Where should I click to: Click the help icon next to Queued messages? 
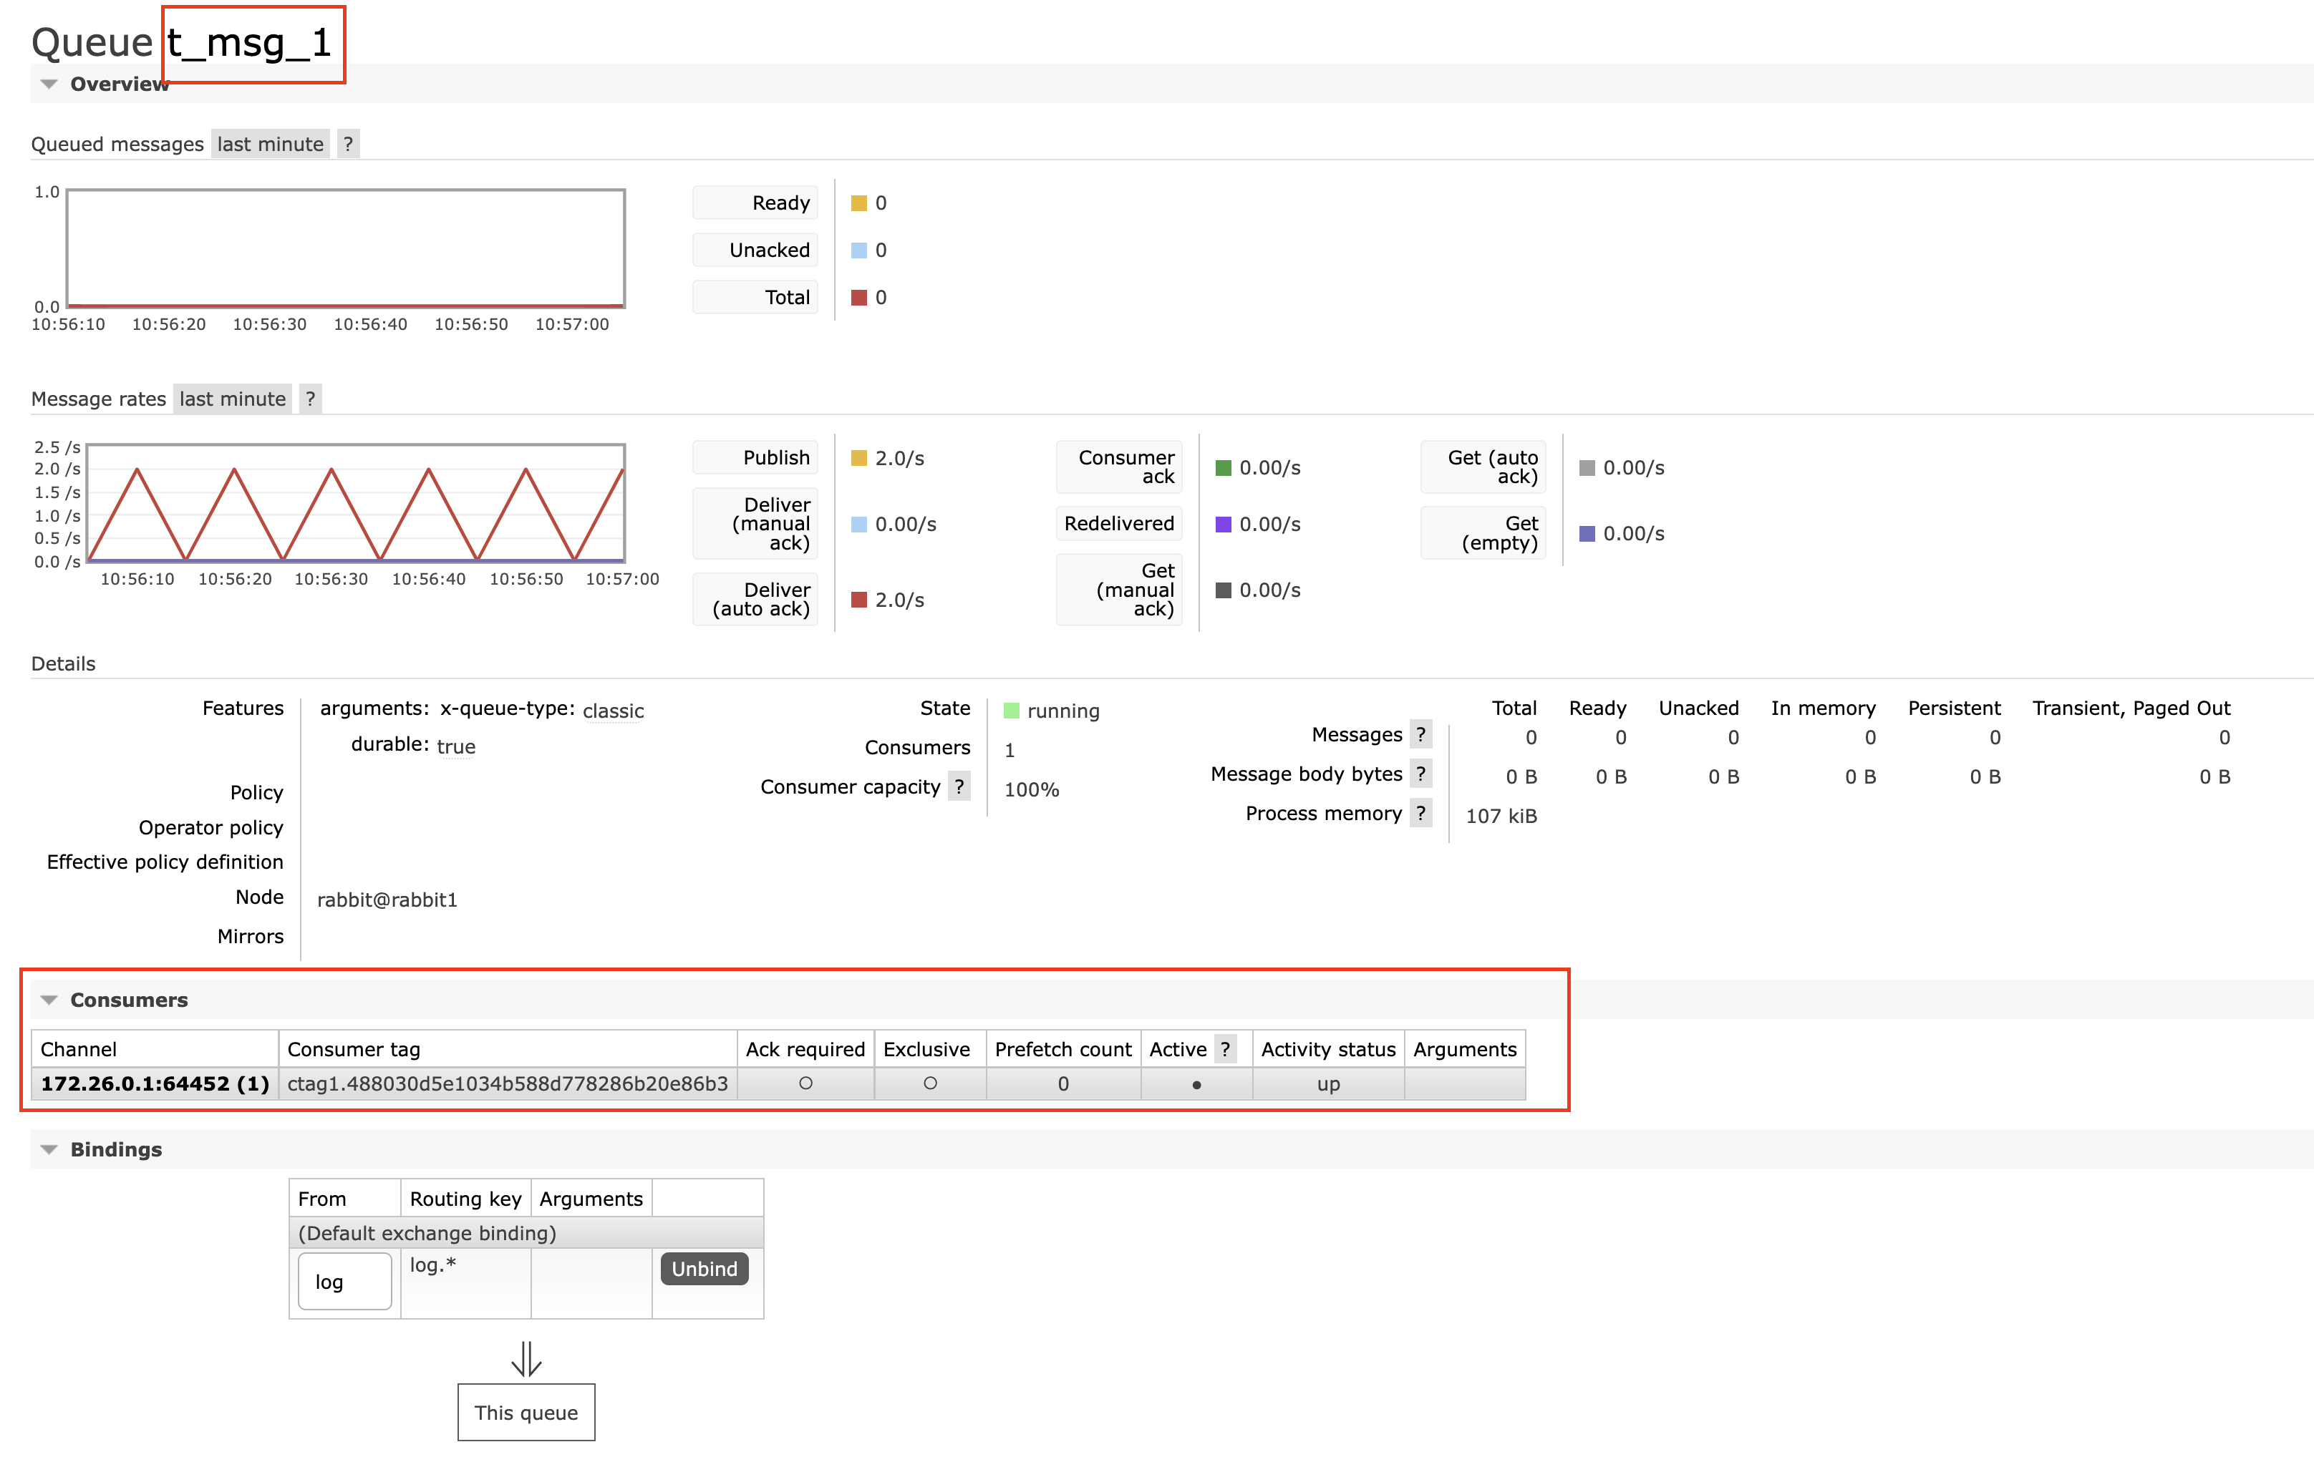(x=348, y=144)
